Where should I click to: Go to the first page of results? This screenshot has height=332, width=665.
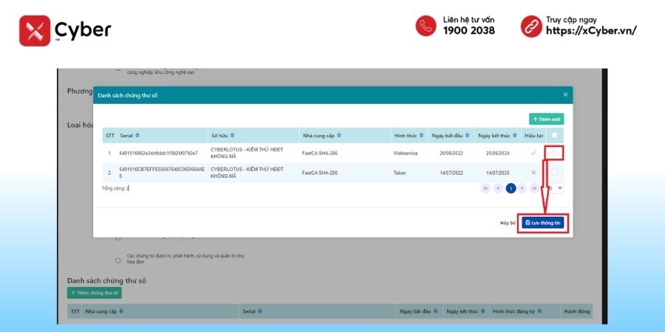(x=485, y=188)
